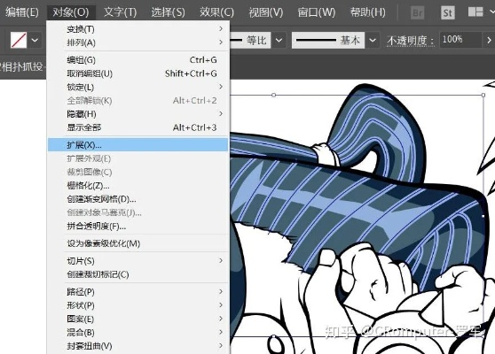This screenshot has width=495, height=354.
Task: Open the 帮助(H) menu
Action: 368,12
